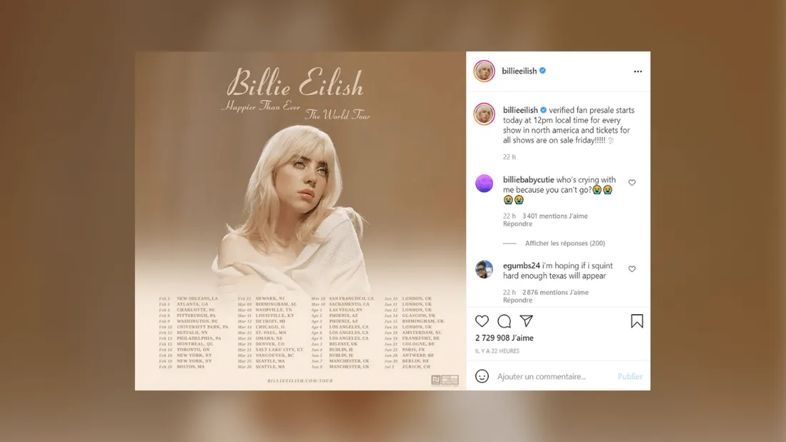The image size is (786, 442).
Task: View billiebabycutie's purple avatar
Action: tap(484, 184)
